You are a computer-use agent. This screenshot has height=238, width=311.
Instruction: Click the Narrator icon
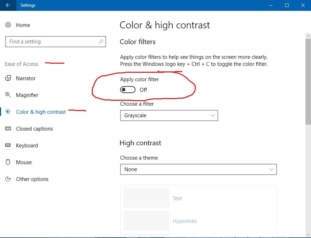click(x=8, y=78)
